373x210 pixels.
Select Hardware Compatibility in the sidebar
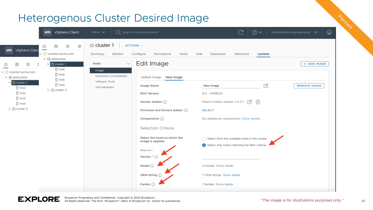[111, 76]
